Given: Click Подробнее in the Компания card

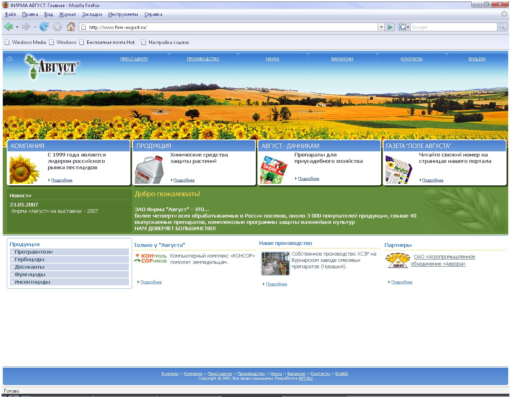Looking at the screenshot, I should [x=62, y=180].
